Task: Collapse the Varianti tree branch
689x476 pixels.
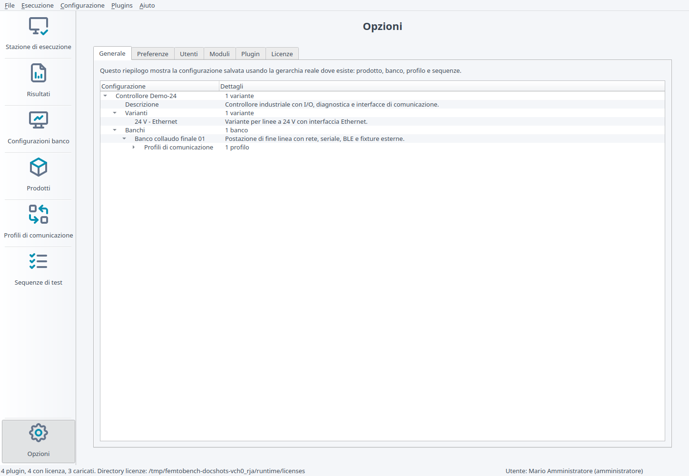Action: coord(115,113)
